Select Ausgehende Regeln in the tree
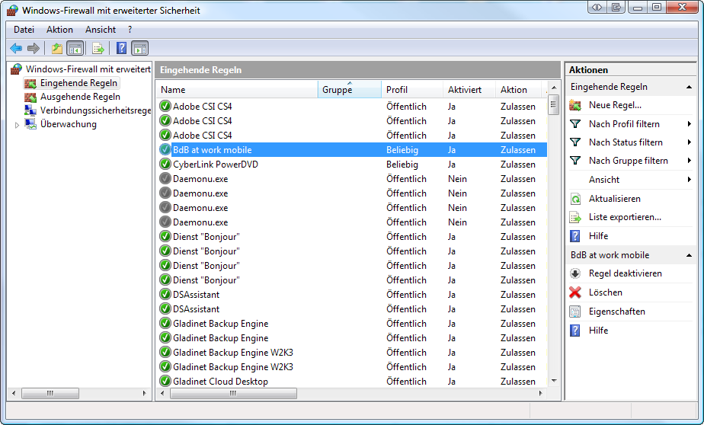The image size is (704, 425). [80, 97]
